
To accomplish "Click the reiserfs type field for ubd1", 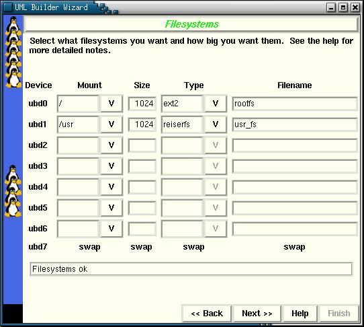I will point(183,124).
